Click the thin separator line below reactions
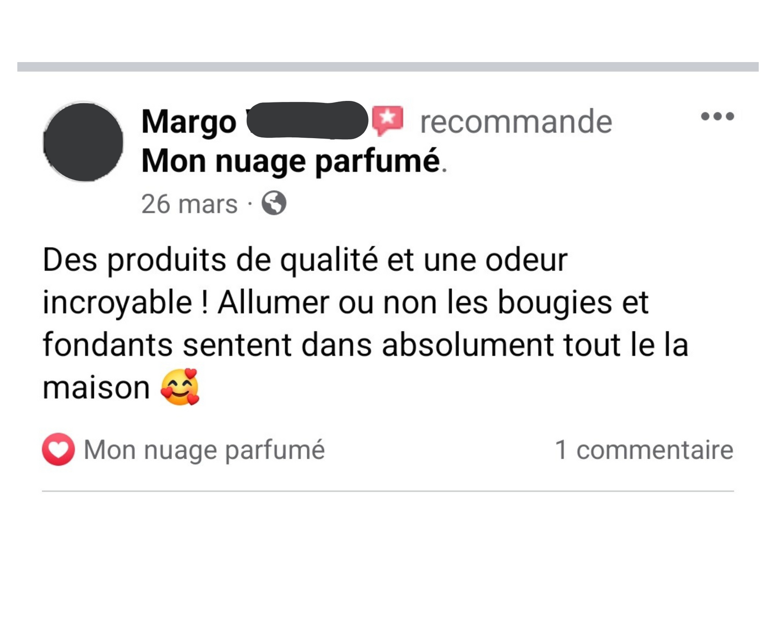The image size is (776, 621). tap(388, 491)
